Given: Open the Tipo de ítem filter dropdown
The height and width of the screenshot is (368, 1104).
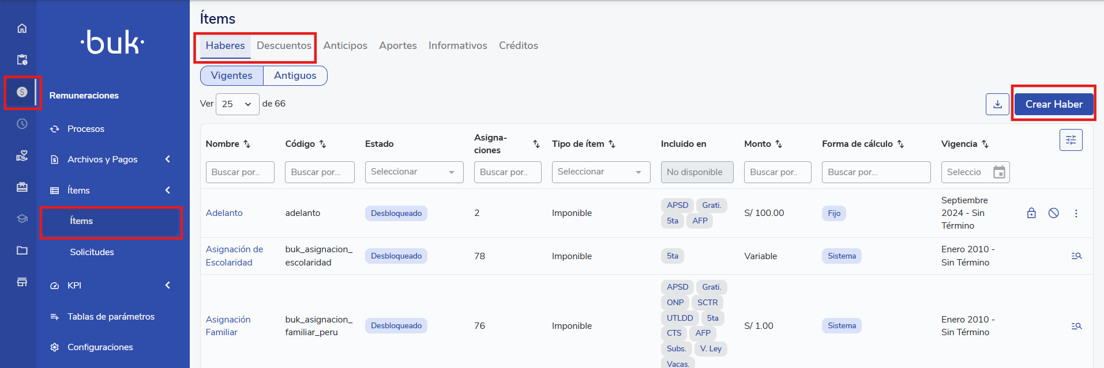Looking at the screenshot, I should (600, 172).
